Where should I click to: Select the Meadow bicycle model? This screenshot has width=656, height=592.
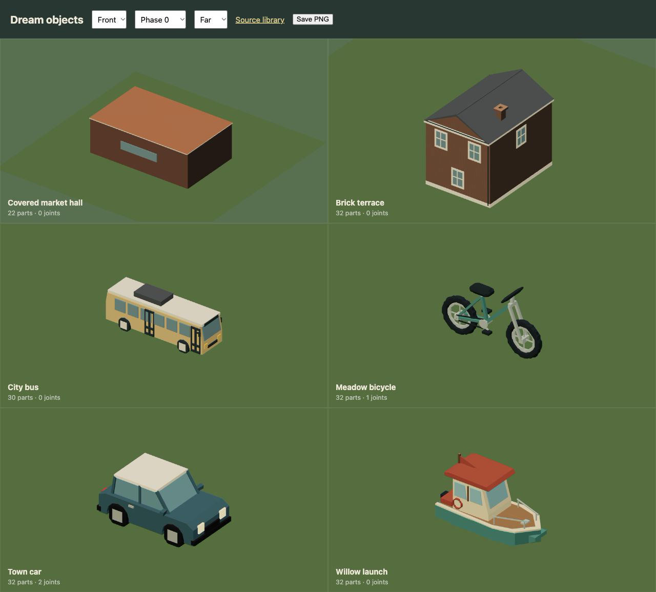click(x=492, y=320)
